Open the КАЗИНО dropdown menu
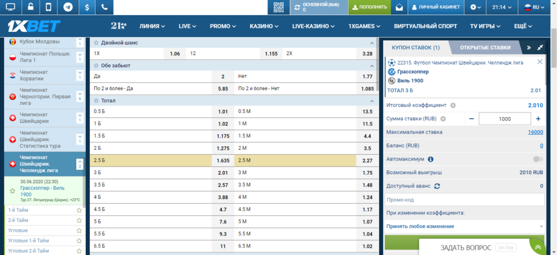Viewport: 557px width, 255px height. (x=264, y=26)
